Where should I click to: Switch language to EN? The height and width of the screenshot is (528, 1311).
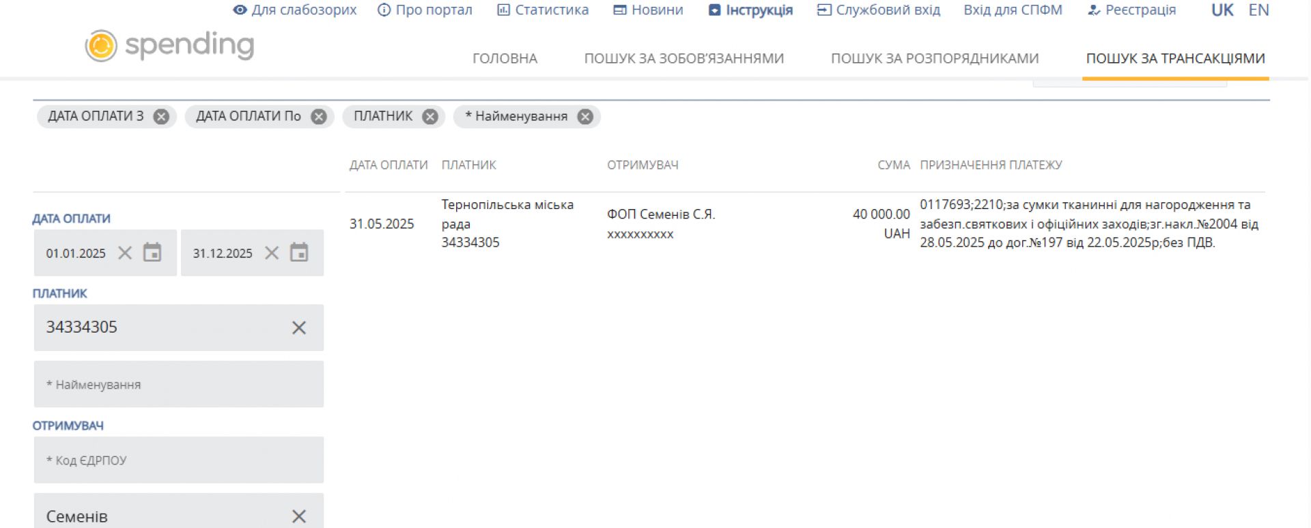(x=1258, y=10)
